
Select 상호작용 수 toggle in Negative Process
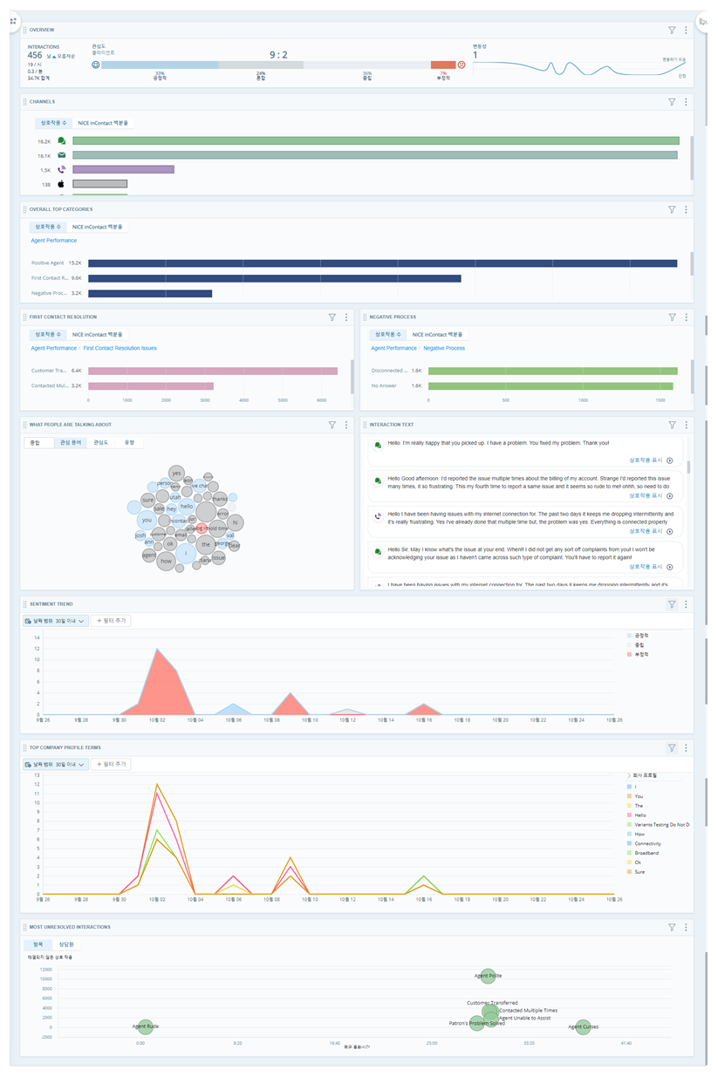tap(386, 334)
